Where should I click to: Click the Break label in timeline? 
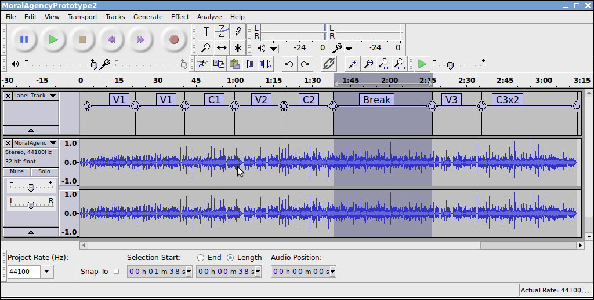[376, 100]
